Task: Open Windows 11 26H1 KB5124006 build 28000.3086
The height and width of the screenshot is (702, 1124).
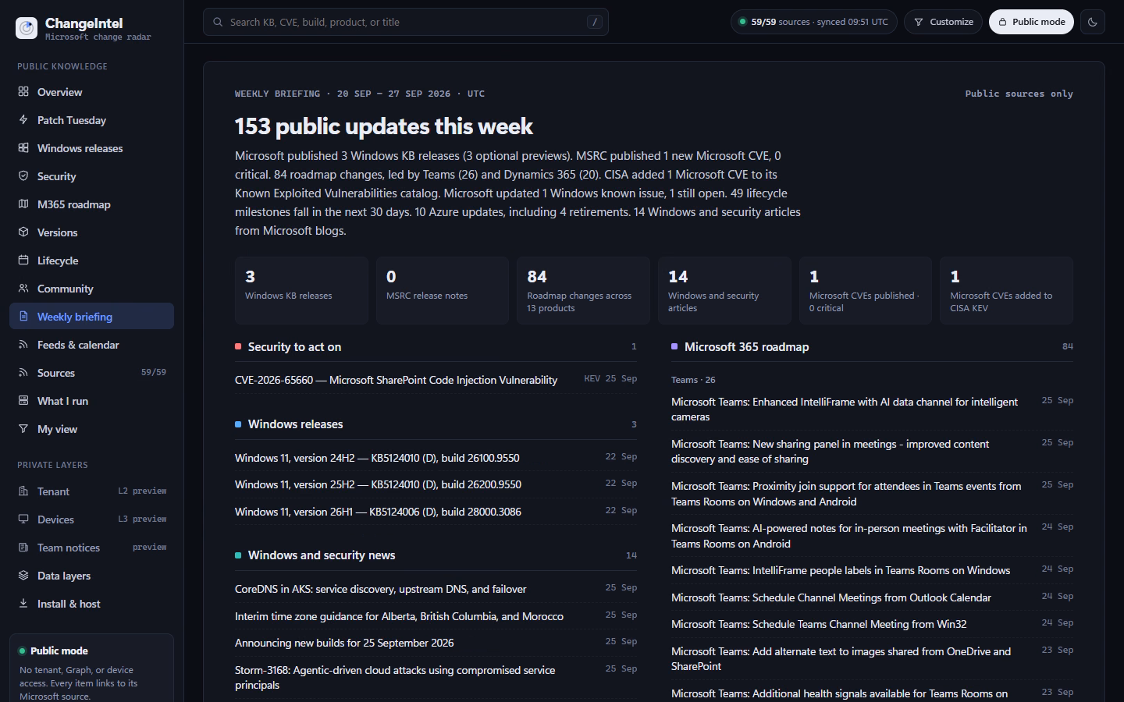Action: coord(436,512)
